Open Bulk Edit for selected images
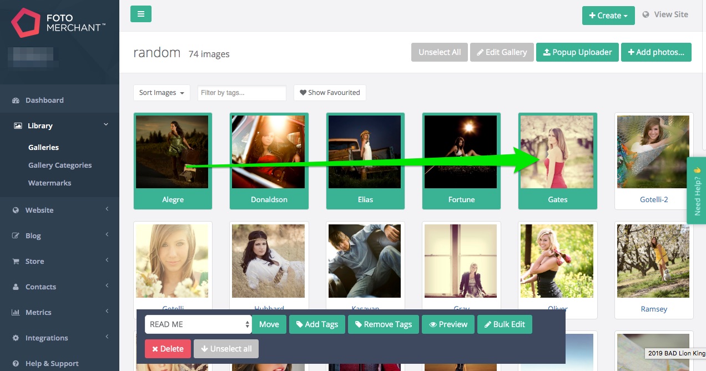This screenshot has width=706, height=371. (x=505, y=324)
